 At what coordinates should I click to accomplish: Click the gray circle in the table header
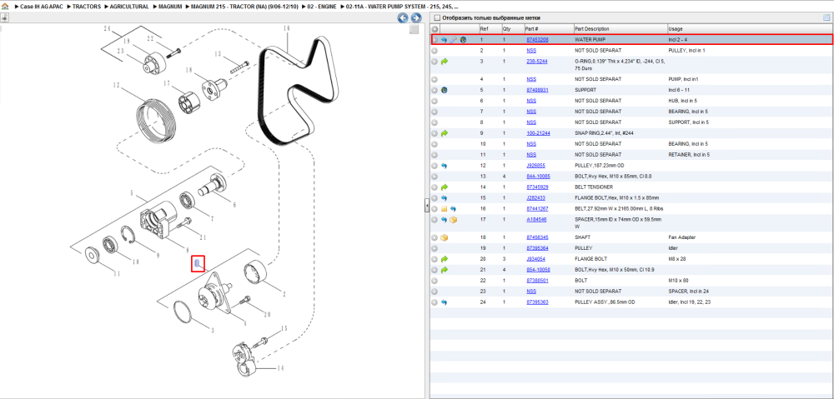(x=435, y=28)
